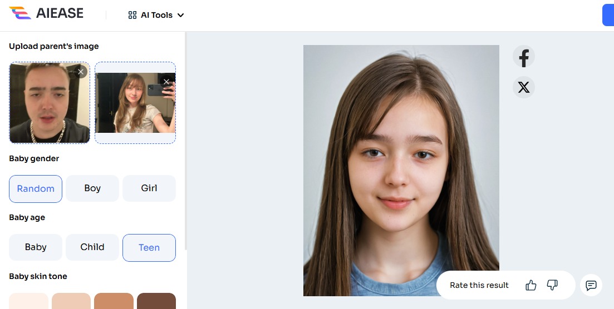Set baby age to Baby
614x309 pixels.
(36, 247)
